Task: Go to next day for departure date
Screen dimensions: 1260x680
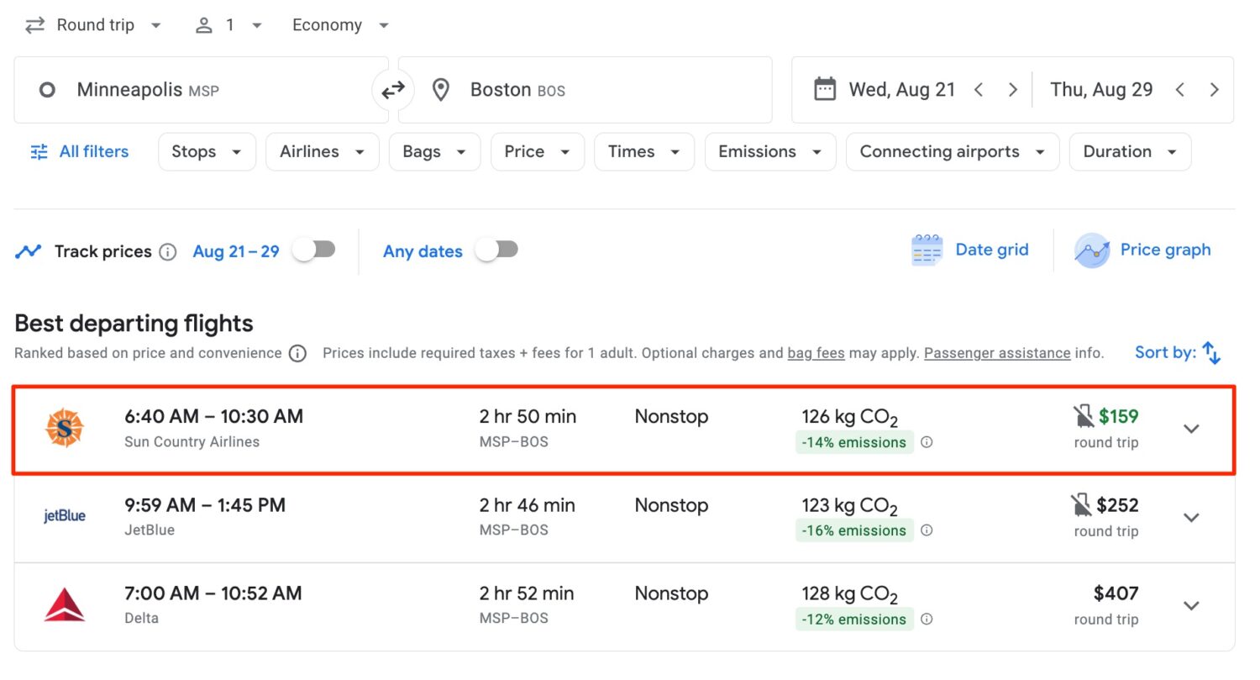Action: 1013,90
